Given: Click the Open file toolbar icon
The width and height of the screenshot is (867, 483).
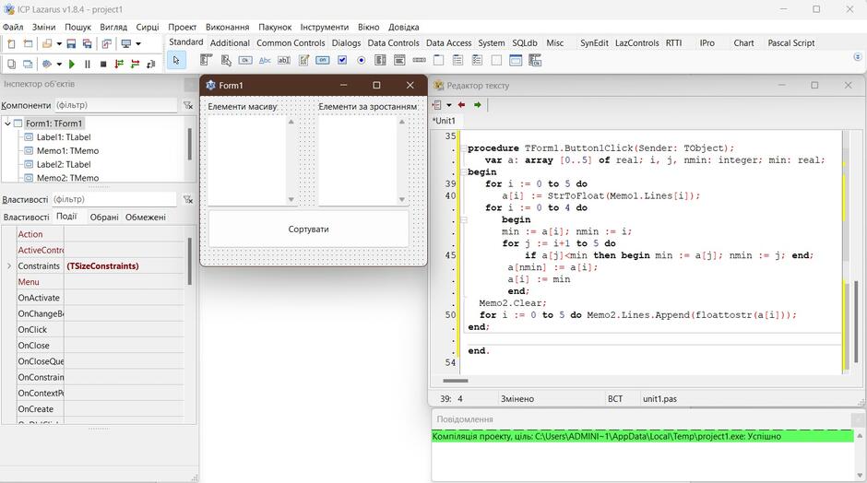Looking at the screenshot, I should pyautogui.click(x=47, y=43).
